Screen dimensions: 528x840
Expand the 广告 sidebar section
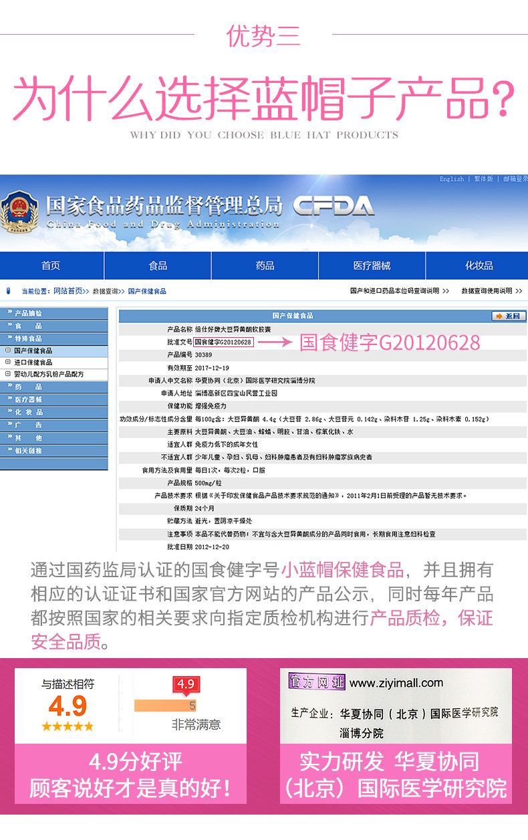coord(53,425)
